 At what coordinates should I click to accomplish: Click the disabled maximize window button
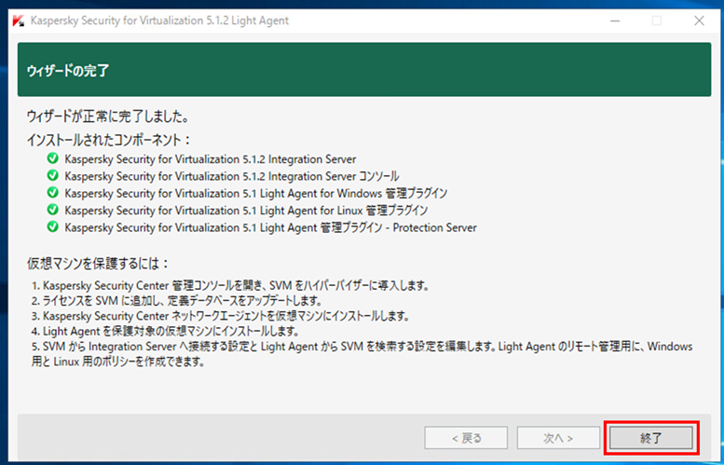pos(657,21)
